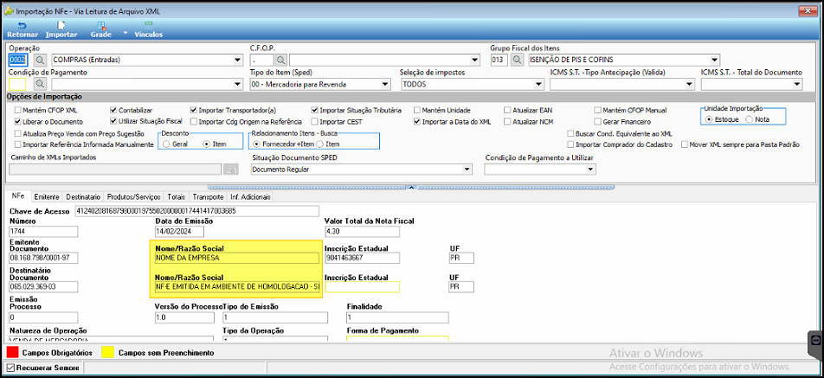The image size is (824, 378).
Task: Enable Atualizar NCM checkbox
Action: coord(507,121)
